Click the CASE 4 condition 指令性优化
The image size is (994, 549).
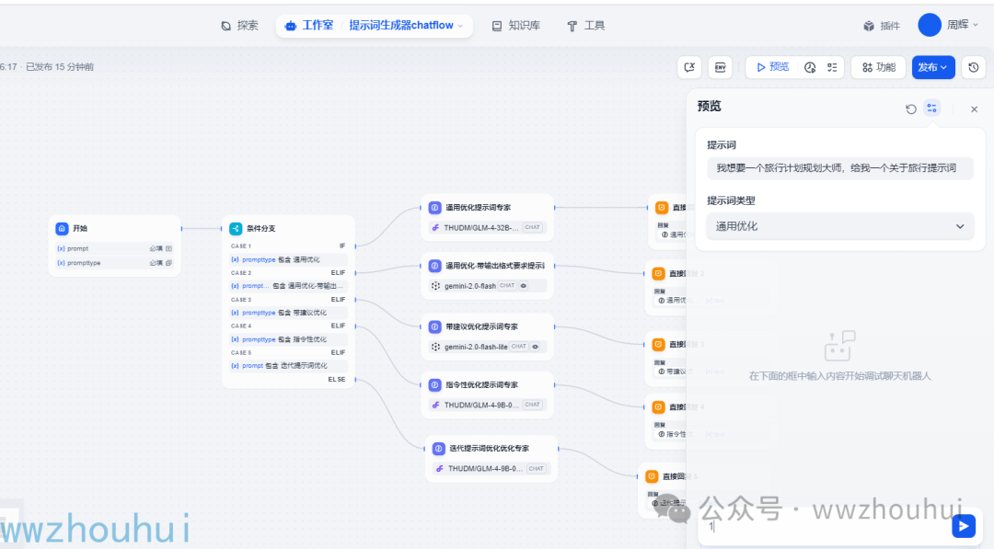coord(288,339)
